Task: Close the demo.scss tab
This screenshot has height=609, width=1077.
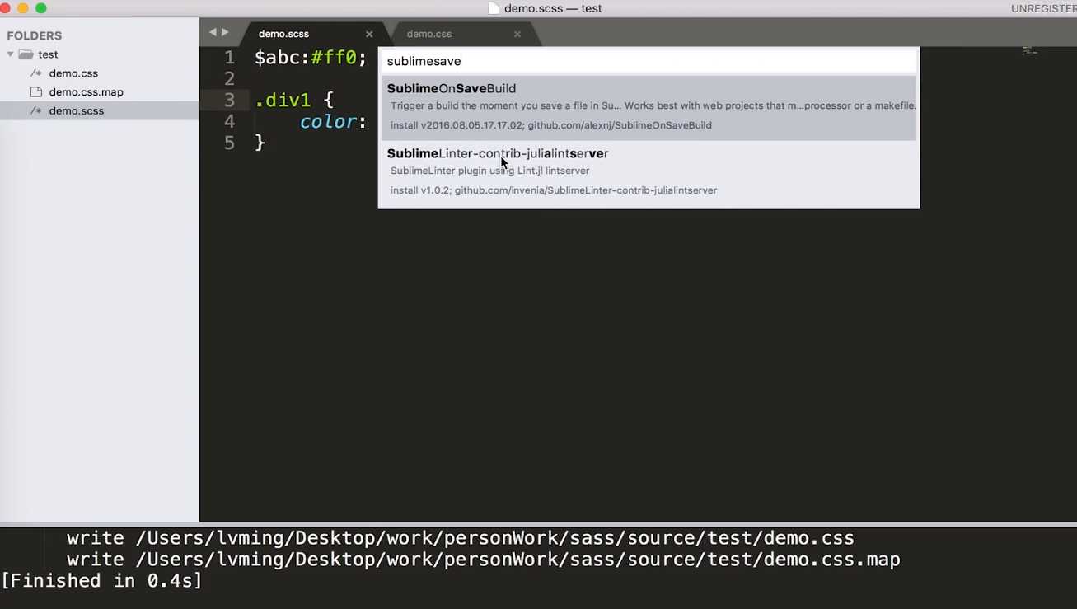Action: tap(369, 34)
